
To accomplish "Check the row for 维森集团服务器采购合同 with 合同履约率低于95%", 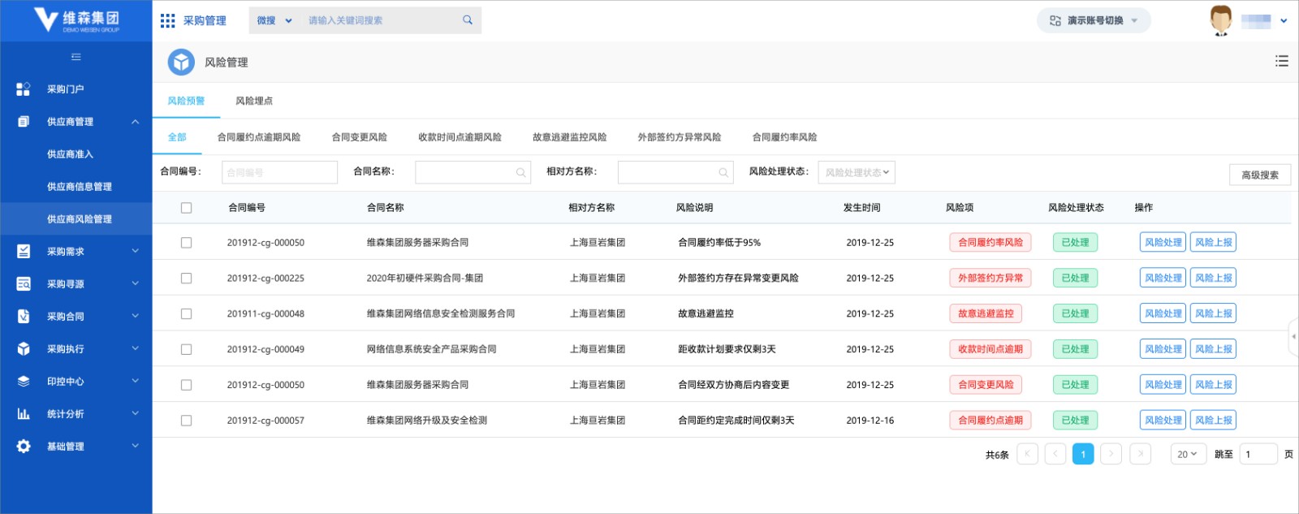I will point(186,243).
